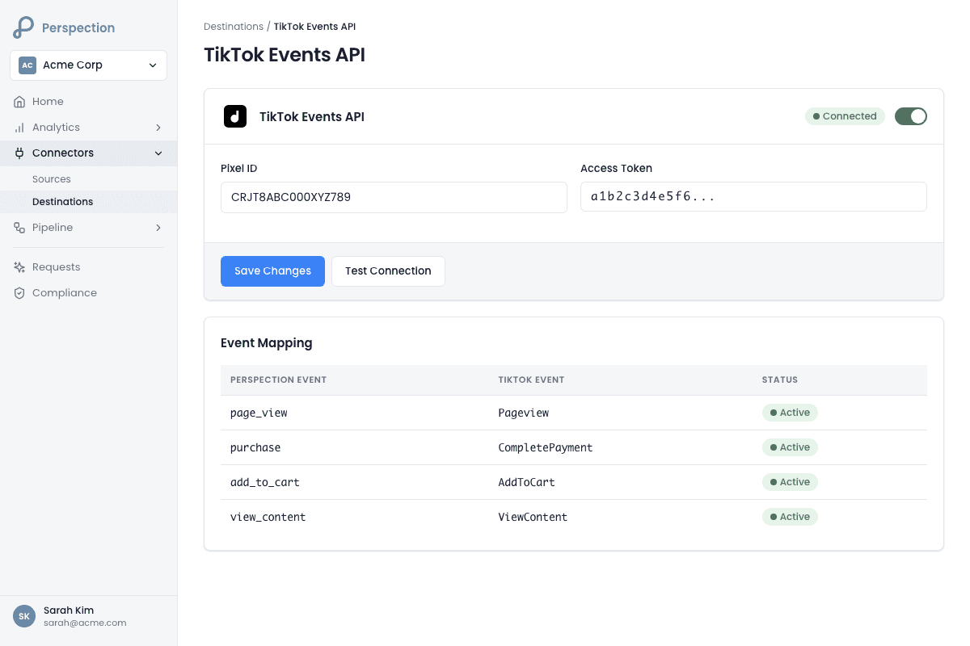
Task: Click the Connectors plug icon
Action: point(19,153)
